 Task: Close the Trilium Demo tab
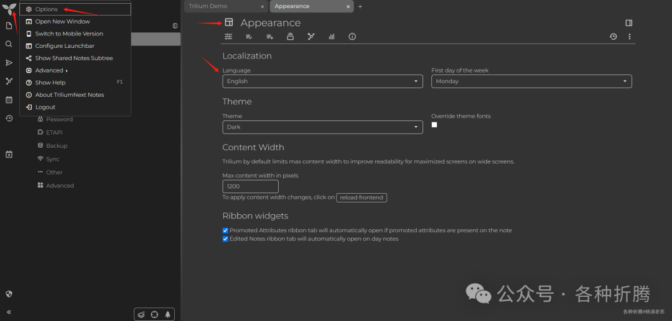263,7
